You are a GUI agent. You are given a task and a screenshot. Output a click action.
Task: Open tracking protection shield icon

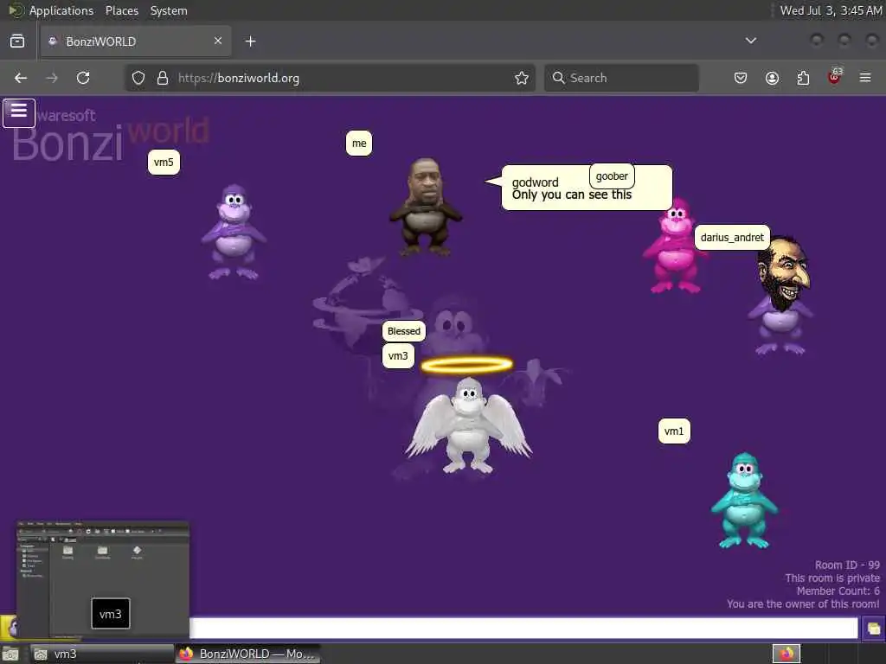point(138,78)
